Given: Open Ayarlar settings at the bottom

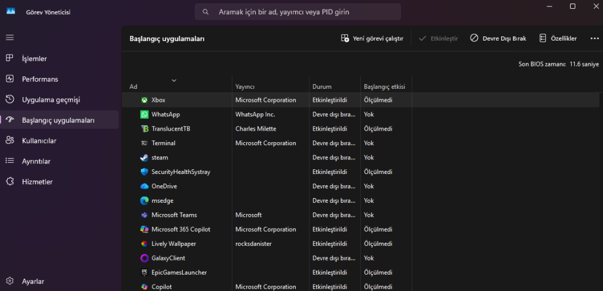Looking at the screenshot, I should point(32,282).
